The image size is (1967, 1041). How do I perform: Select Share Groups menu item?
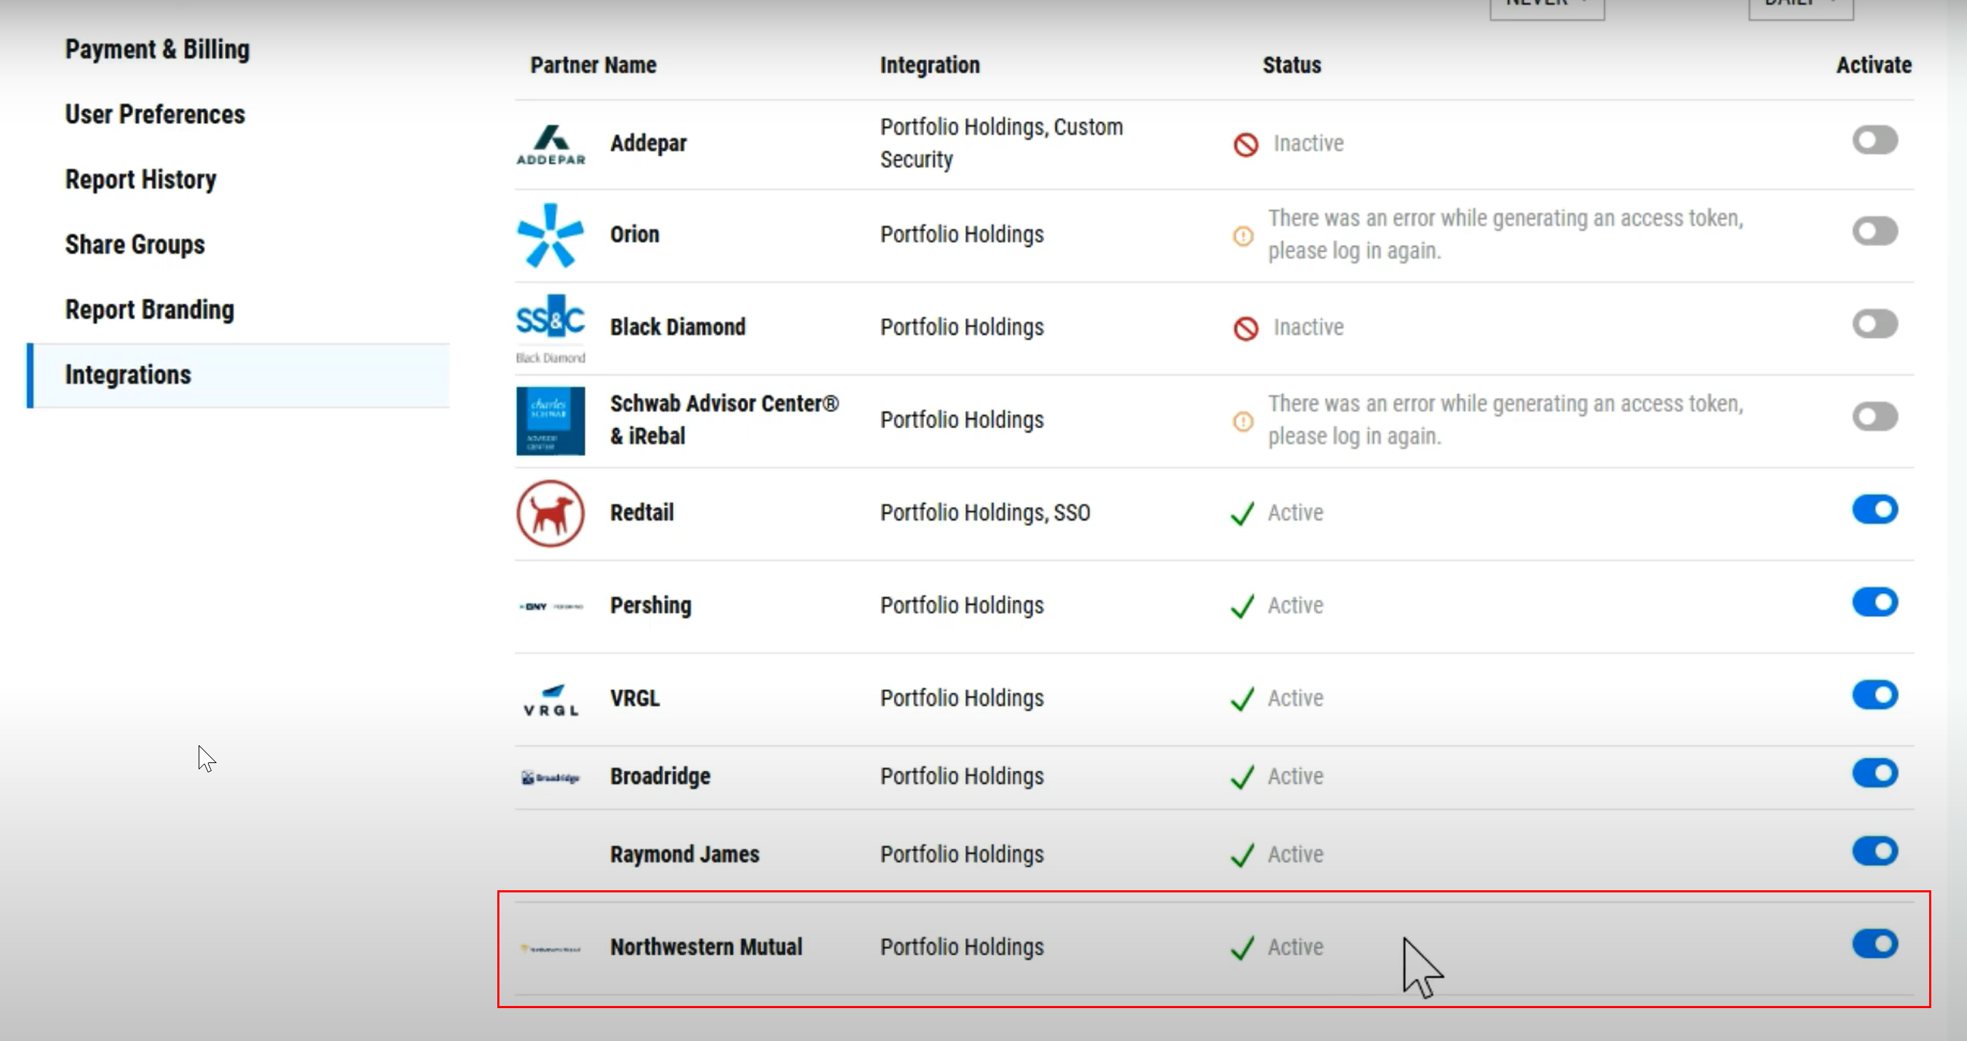point(135,245)
